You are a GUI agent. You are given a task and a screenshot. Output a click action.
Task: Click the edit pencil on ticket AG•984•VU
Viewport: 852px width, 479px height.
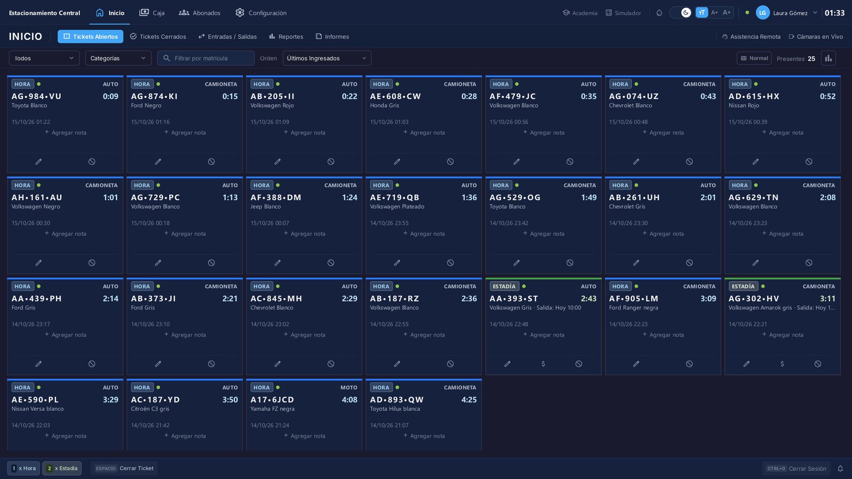[x=38, y=161]
